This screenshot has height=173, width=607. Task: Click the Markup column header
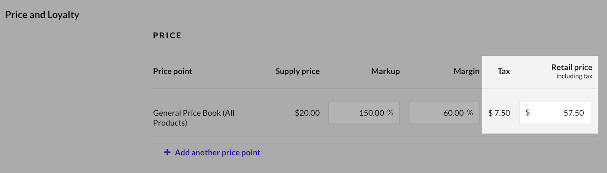(x=385, y=71)
